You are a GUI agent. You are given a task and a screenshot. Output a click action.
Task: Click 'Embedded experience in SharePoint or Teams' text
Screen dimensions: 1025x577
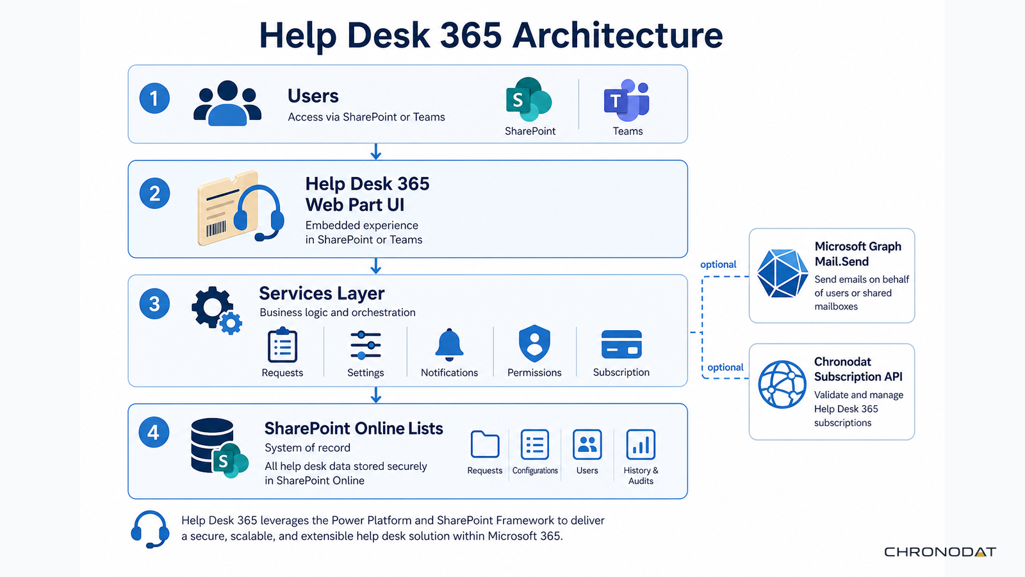[x=364, y=232]
